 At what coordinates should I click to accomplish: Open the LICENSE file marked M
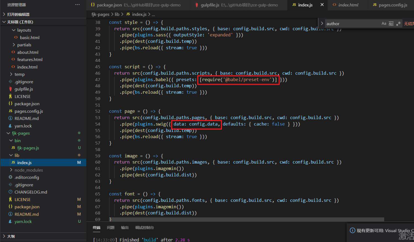pos(22,200)
